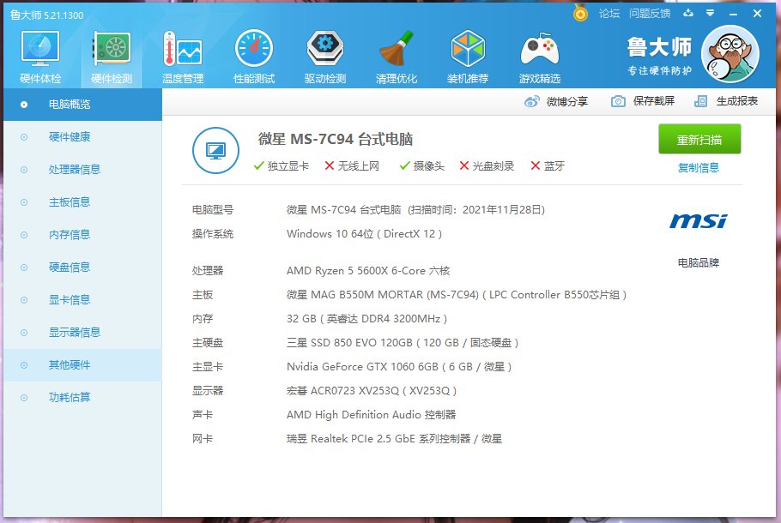Open 游戏精选 gamepad icon
The width and height of the screenshot is (781, 523).
point(540,49)
